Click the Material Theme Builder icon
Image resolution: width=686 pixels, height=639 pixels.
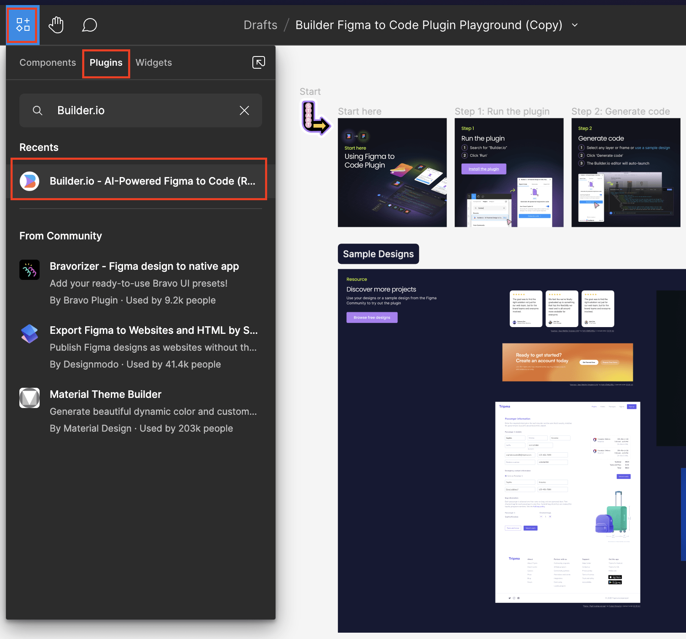coord(29,398)
